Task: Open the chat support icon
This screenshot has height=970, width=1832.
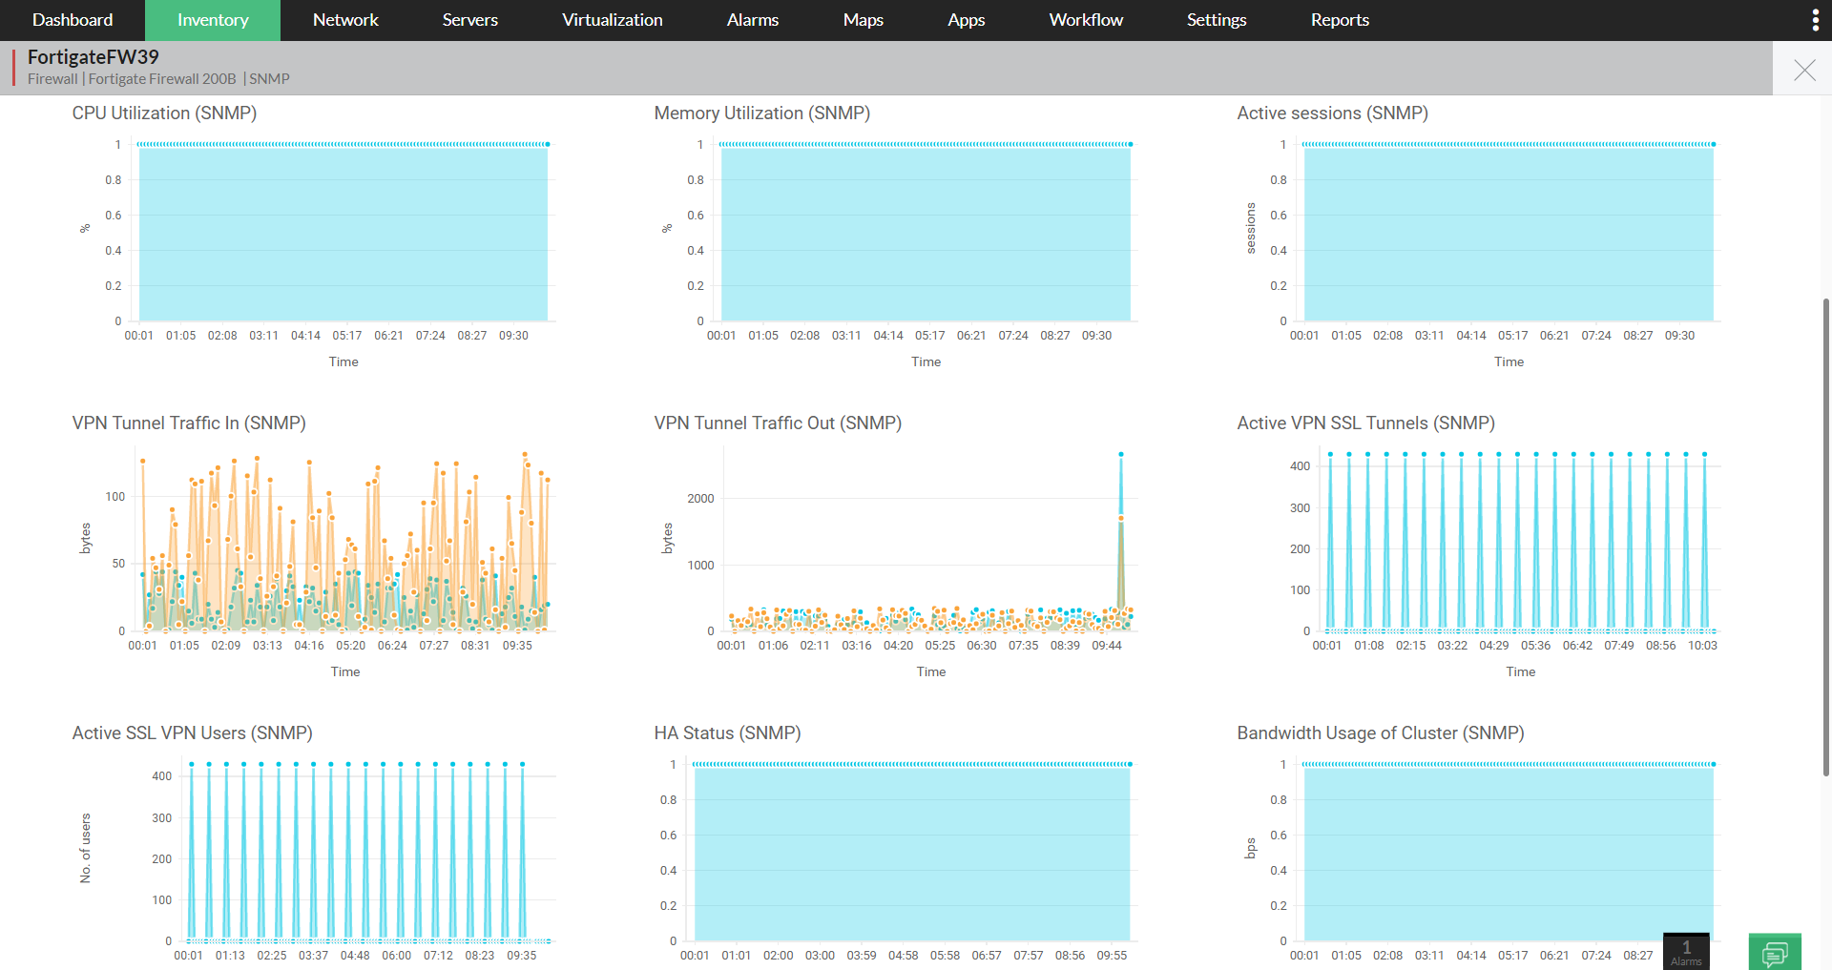Action: click(1775, 952)
